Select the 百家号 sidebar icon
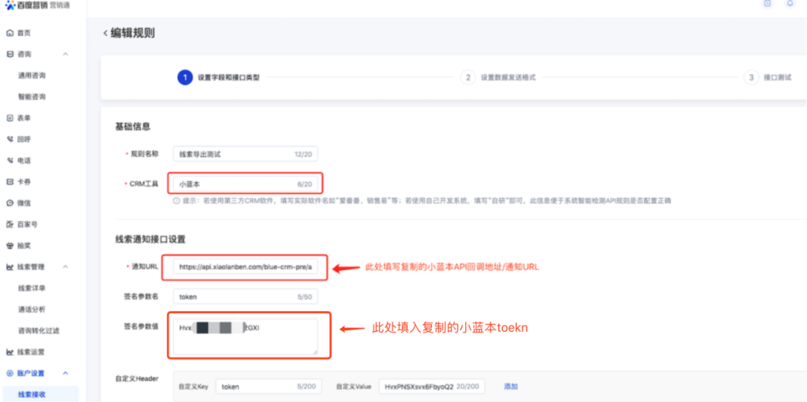The width and height of the screenshot is (807, 402). 9,224
